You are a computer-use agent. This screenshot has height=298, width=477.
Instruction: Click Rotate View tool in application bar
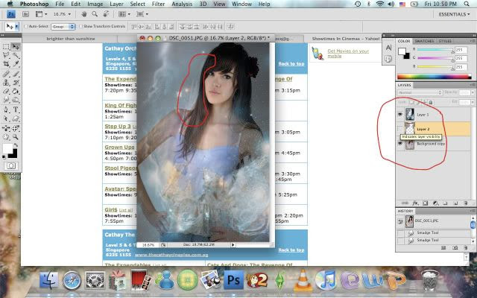point(106,14)
